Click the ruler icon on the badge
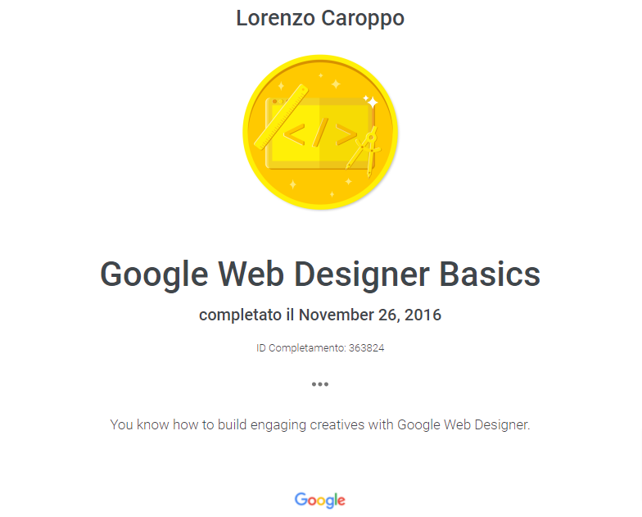The height and width of the screenshot is (517, 642). tap(280, 116)
